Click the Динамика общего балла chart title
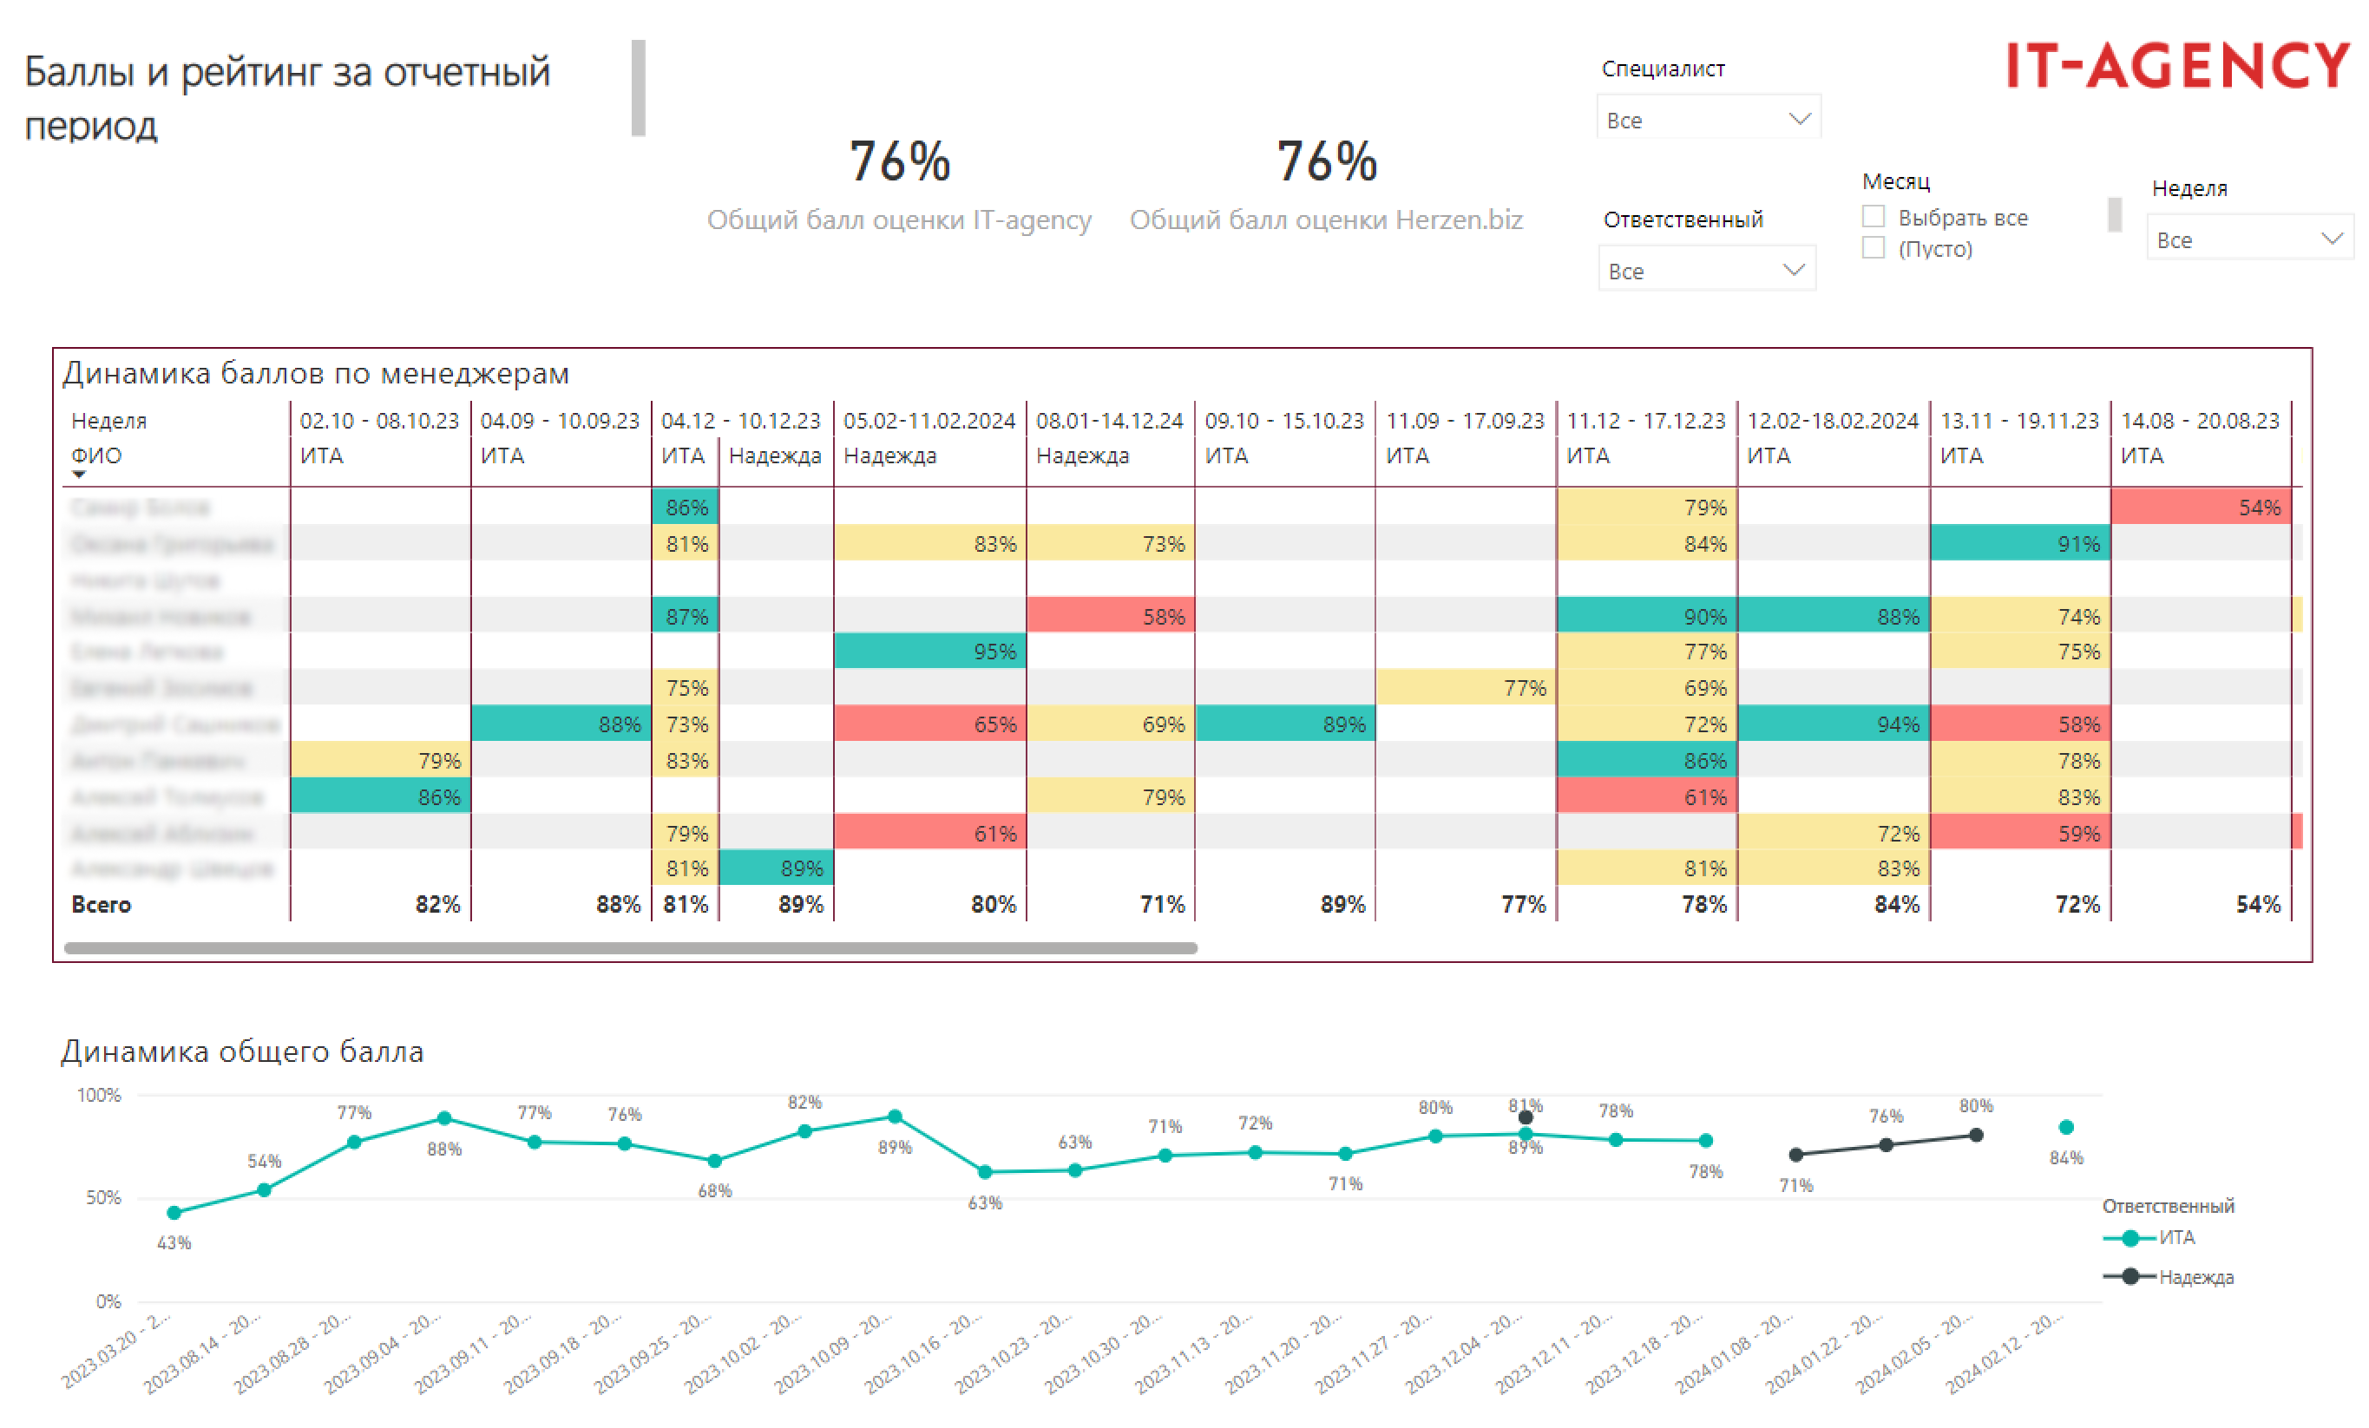Screen dimensions: 2369x1428 coord(242,1051)
